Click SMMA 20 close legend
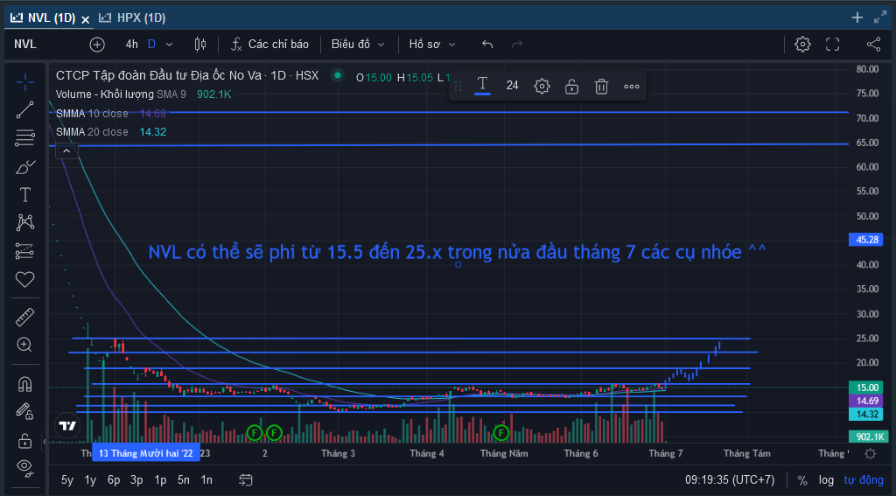 pyautogui.click(x=91, y=132)
